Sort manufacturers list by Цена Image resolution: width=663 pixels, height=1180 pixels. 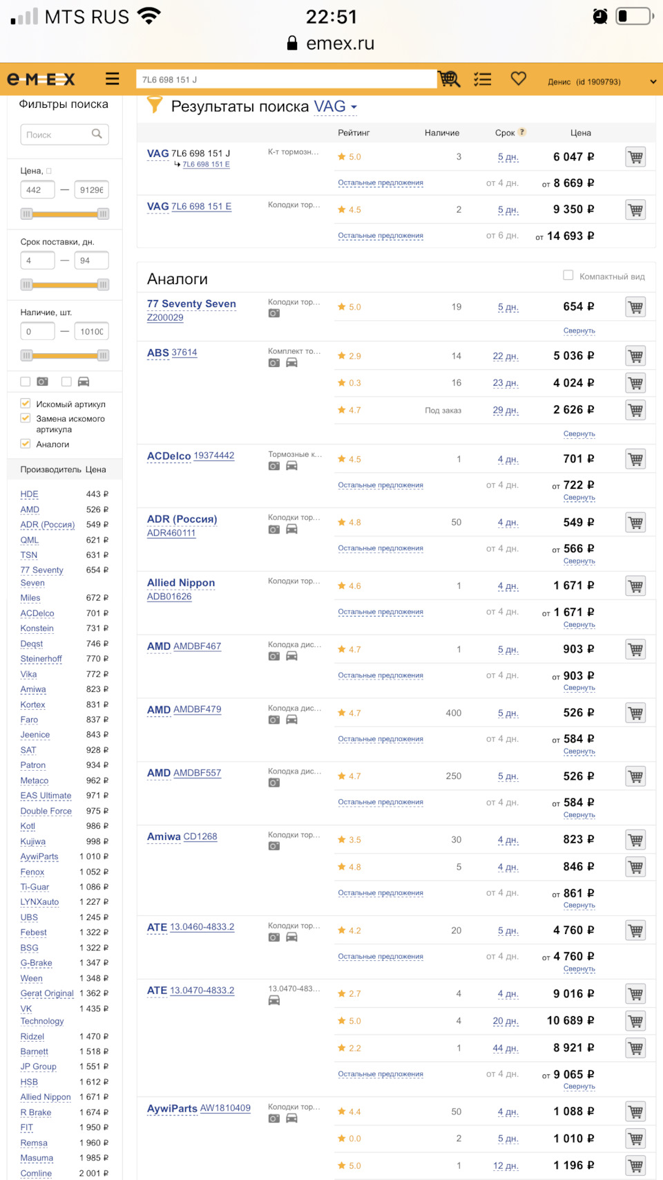point(96,469)
